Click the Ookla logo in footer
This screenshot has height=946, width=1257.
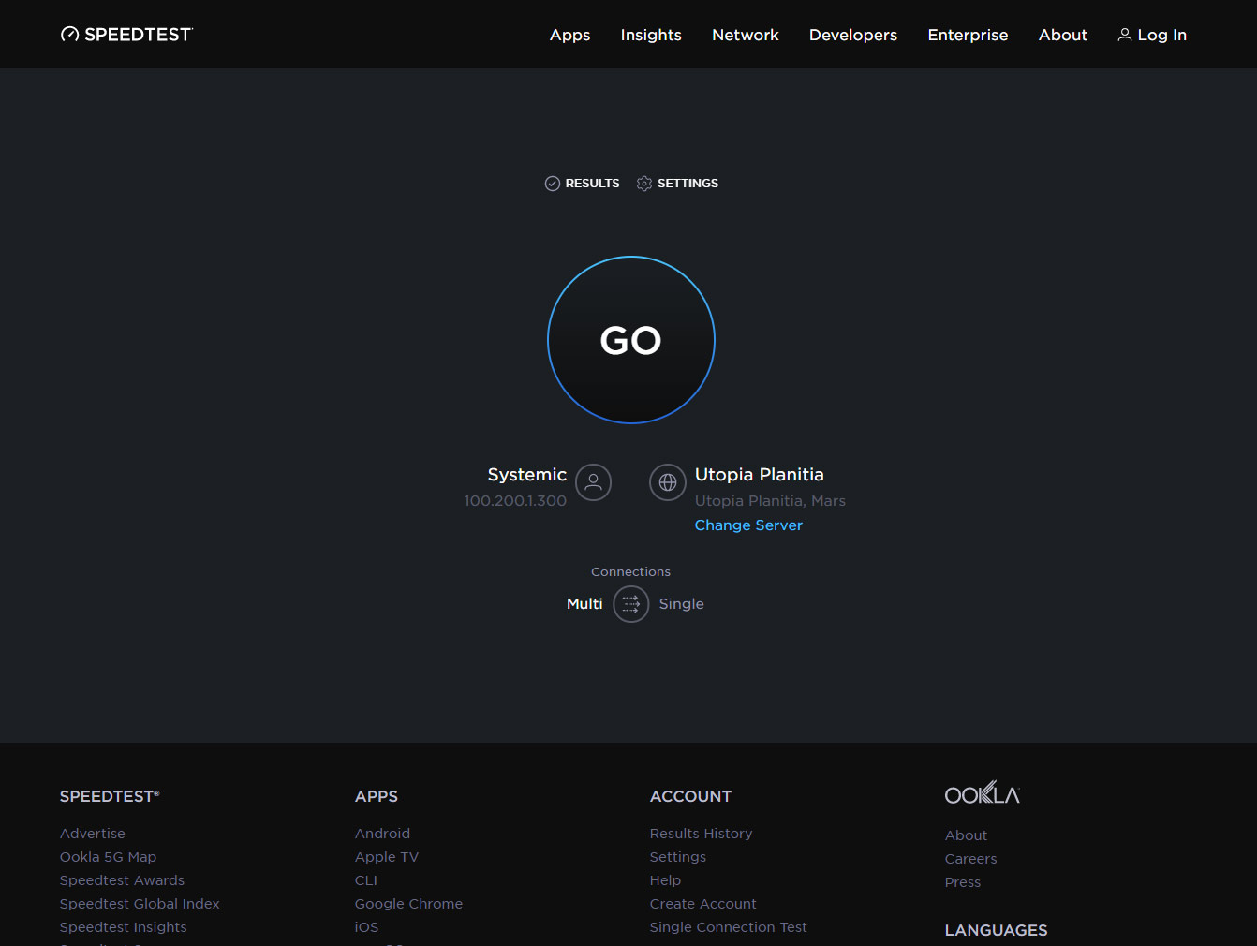983,793
